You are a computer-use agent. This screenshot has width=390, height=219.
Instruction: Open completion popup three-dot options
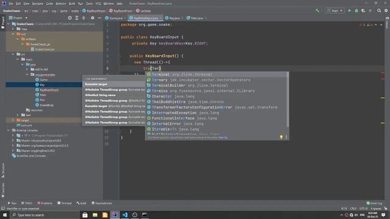pos(286,137)
